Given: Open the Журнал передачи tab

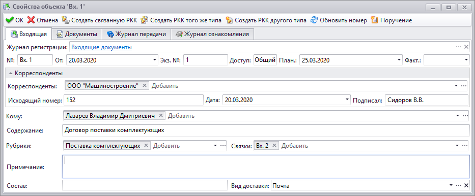Looking at the screenshot, I should click(x=136, y=34).
